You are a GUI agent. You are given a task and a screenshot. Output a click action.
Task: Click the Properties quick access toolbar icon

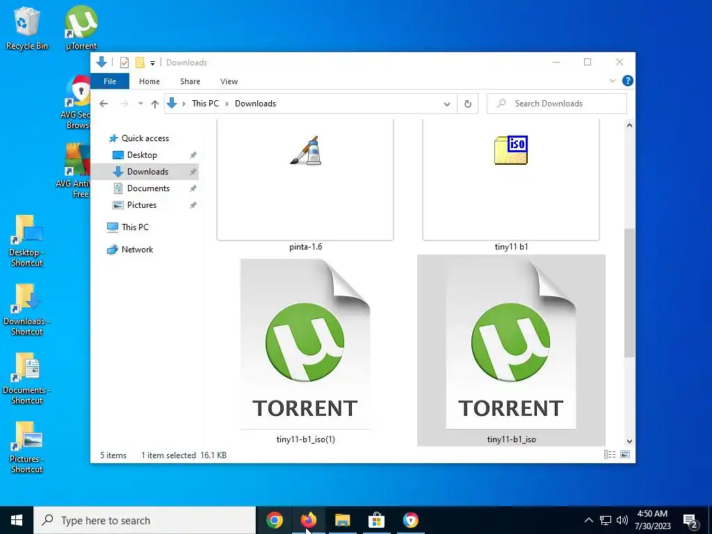point(124,63)
